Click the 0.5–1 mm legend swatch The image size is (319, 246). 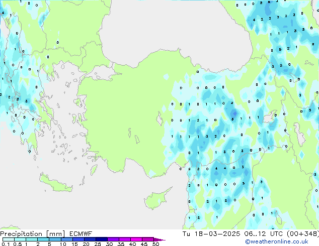pyautogui.click(x=20, y=239)
